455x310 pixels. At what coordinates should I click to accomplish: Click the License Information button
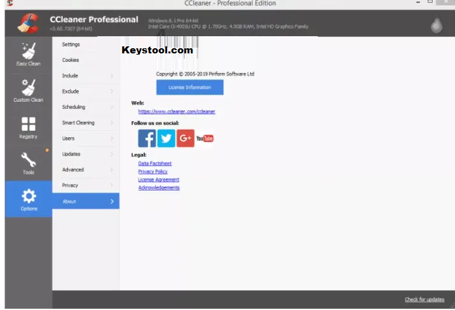pos(190,87)
